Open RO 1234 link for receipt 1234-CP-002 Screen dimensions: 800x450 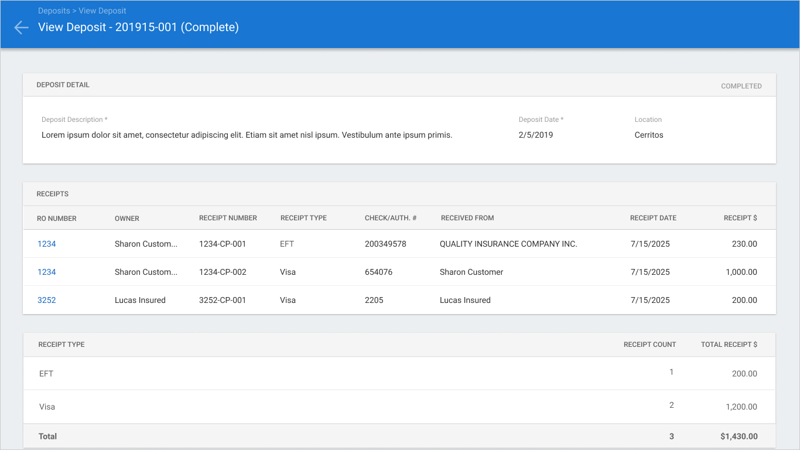tap(47, 272)
